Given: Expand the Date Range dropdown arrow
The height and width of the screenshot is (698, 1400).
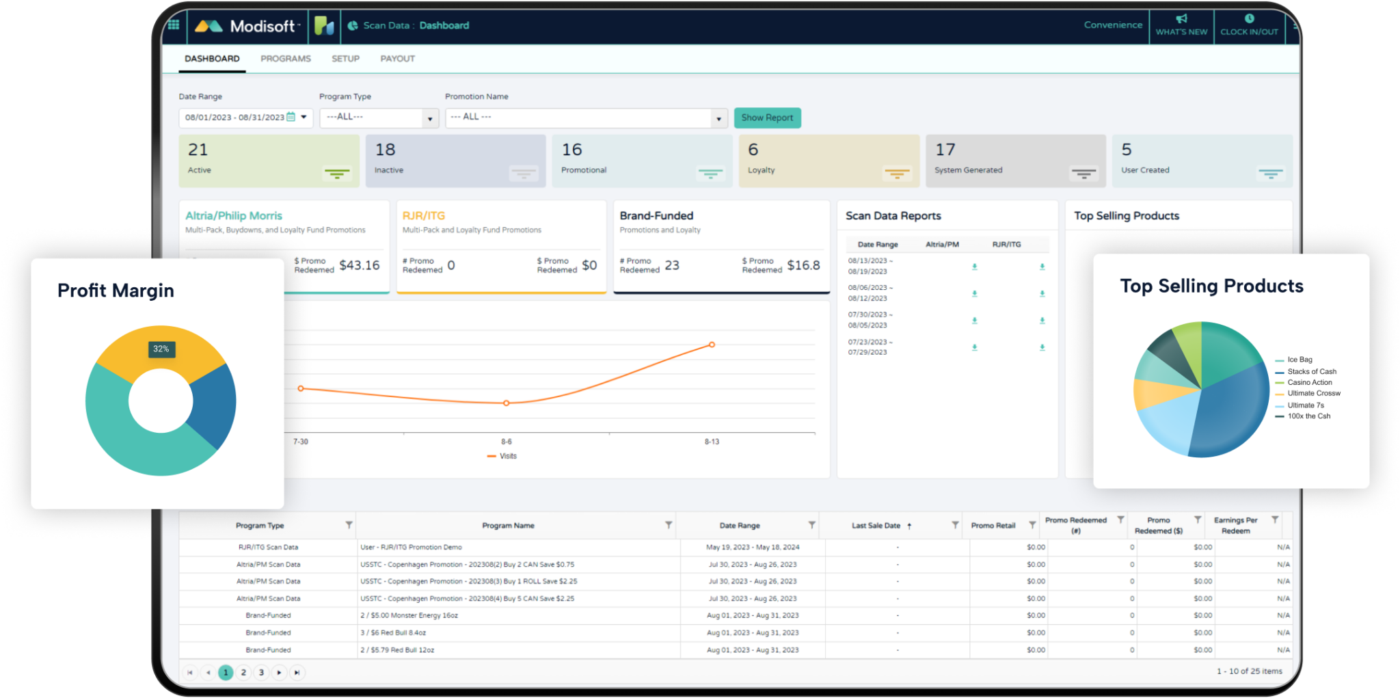Looking at the screenshot, I should coord(304,117).
